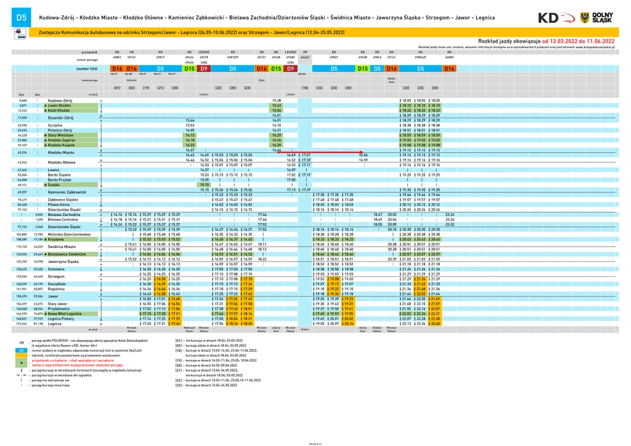Click the Stanowice station row label
The width and height of the screenshot is (631, 446).
coord(56,269)
